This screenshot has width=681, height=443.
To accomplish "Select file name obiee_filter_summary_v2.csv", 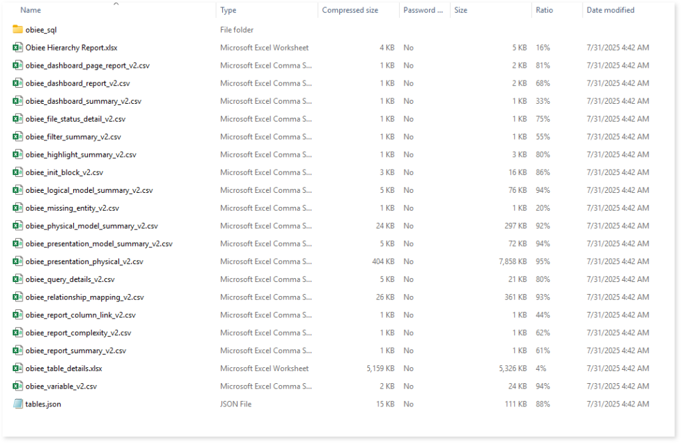I will tap(73, 137).
